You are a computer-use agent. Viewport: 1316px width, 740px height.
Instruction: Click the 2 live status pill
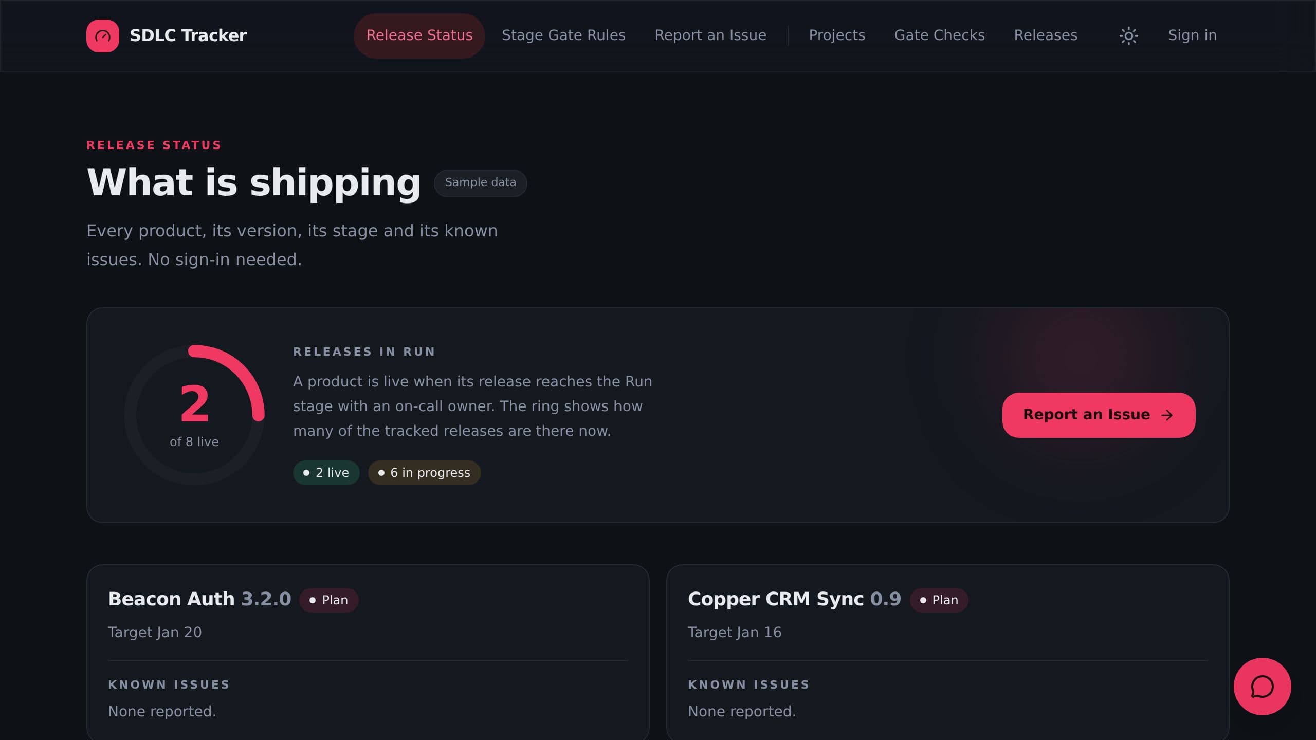click(326, 473)
